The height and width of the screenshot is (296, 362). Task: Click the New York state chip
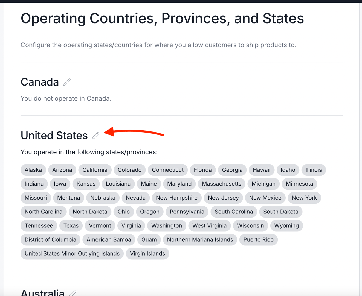(x=304, y=198)
